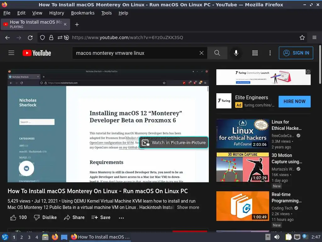This screenshot has height=242, width=322.
Task: Open the Linux for Ethical Hacke... video title
Action: pyautogui.click(x=287, y=125)
